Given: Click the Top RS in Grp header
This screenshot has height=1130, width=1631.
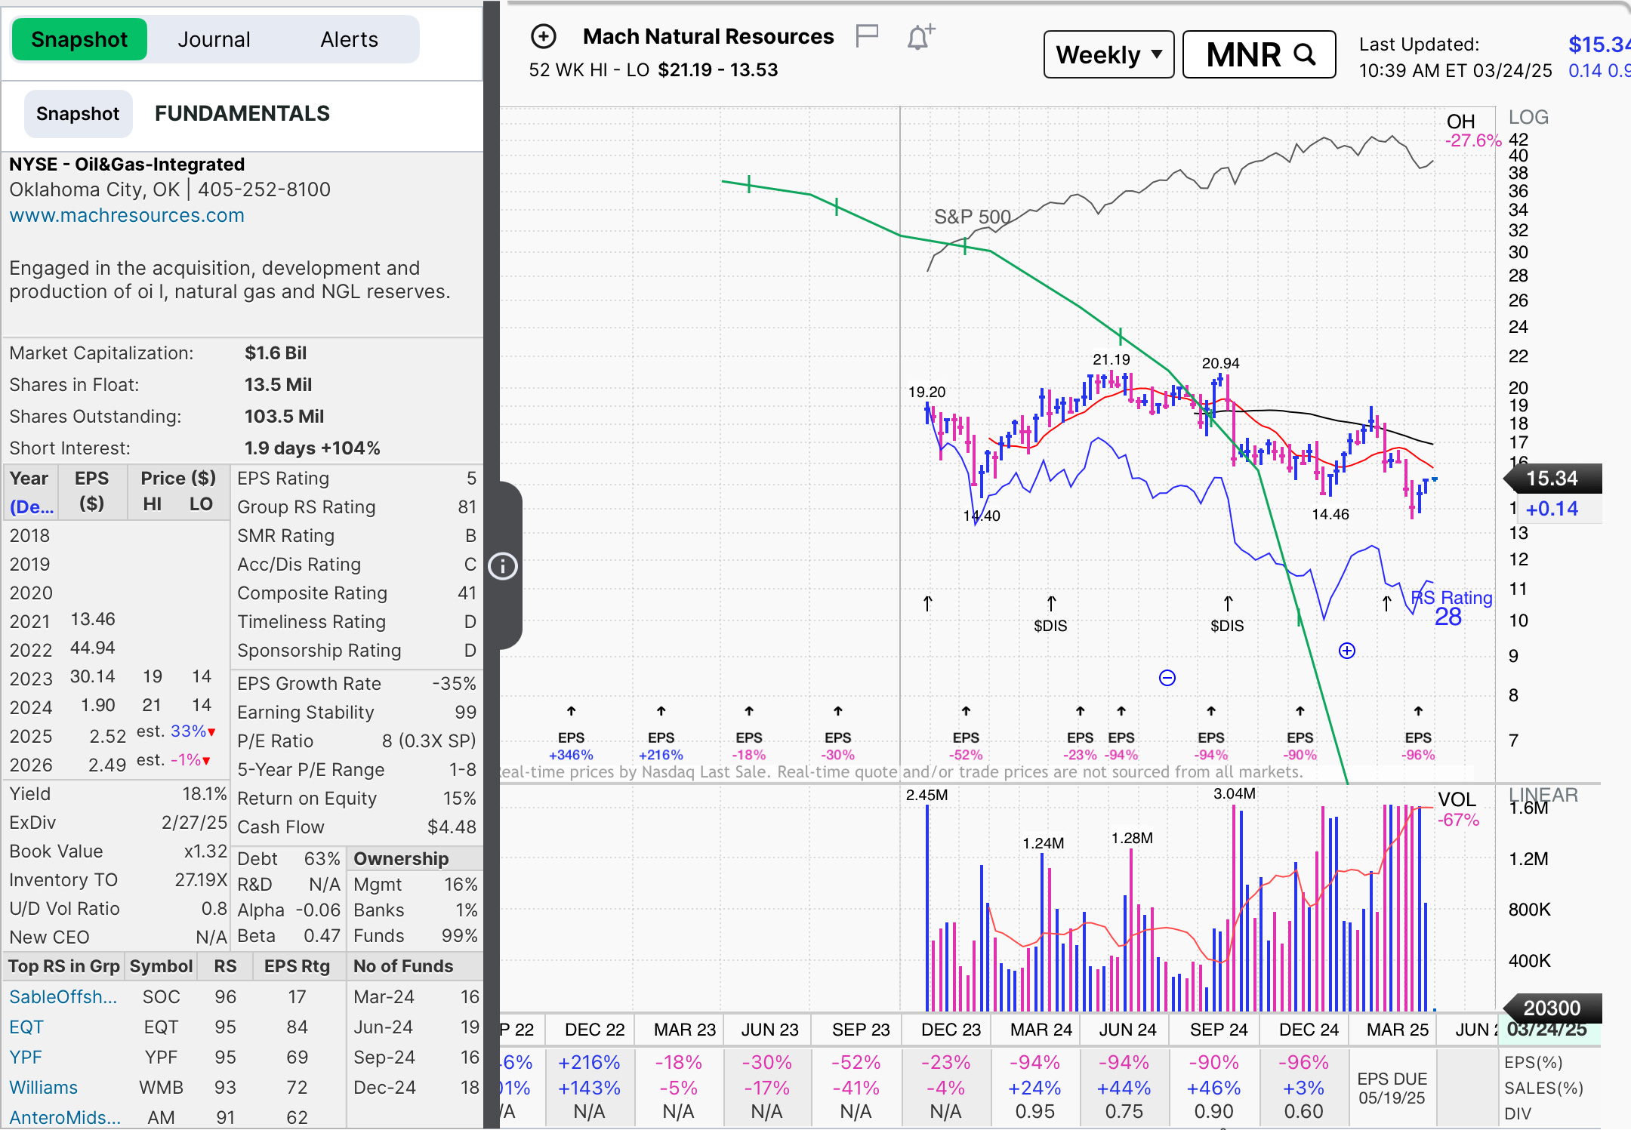Looking at the screenshot, I should [x=64, y=966].
